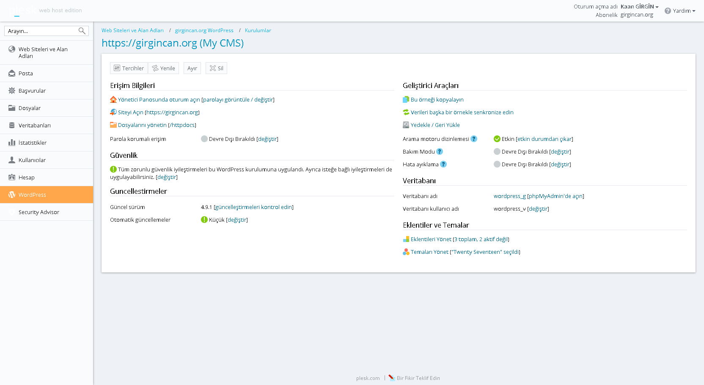
Task: Click Yedekle / Geri Yükle link
Action: click(435, 125)
